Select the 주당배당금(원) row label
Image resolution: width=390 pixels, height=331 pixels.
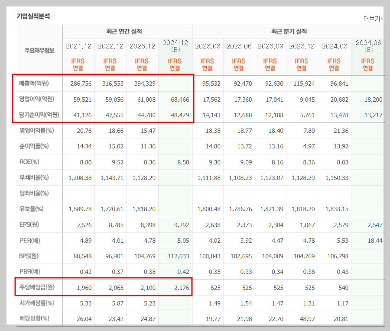pyautogui.click(x=37, y=287)
